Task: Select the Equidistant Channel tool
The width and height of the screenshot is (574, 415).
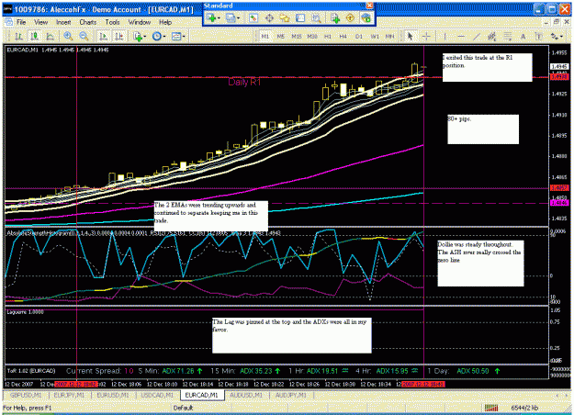Action: coord(492,36)
